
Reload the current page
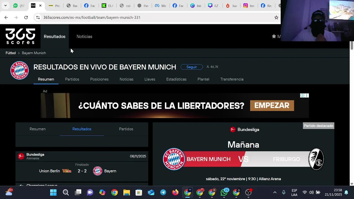click(x=26, y=17)
